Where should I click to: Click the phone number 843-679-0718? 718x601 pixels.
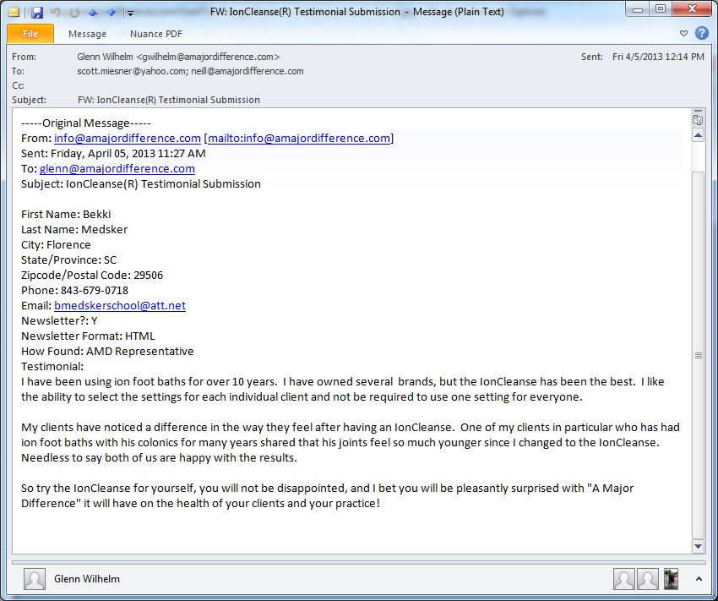95,291
